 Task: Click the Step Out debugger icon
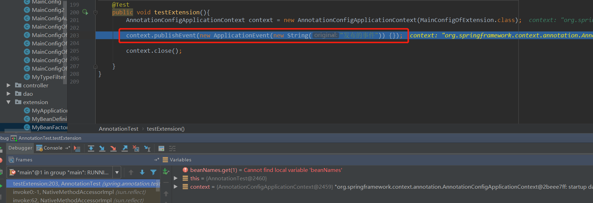(125, 148)
